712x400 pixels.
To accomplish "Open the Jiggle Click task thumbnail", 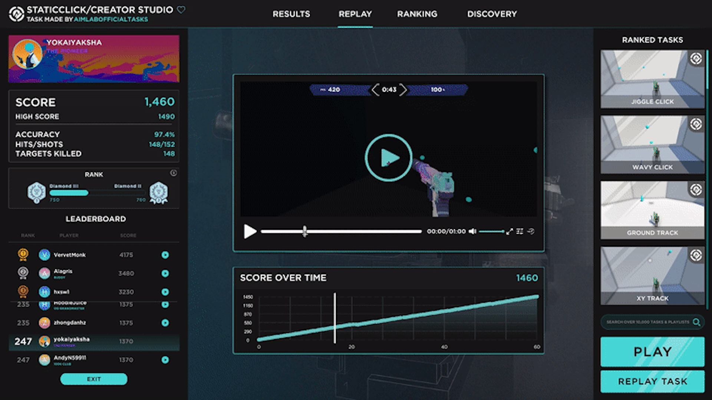I will [652, 79].
